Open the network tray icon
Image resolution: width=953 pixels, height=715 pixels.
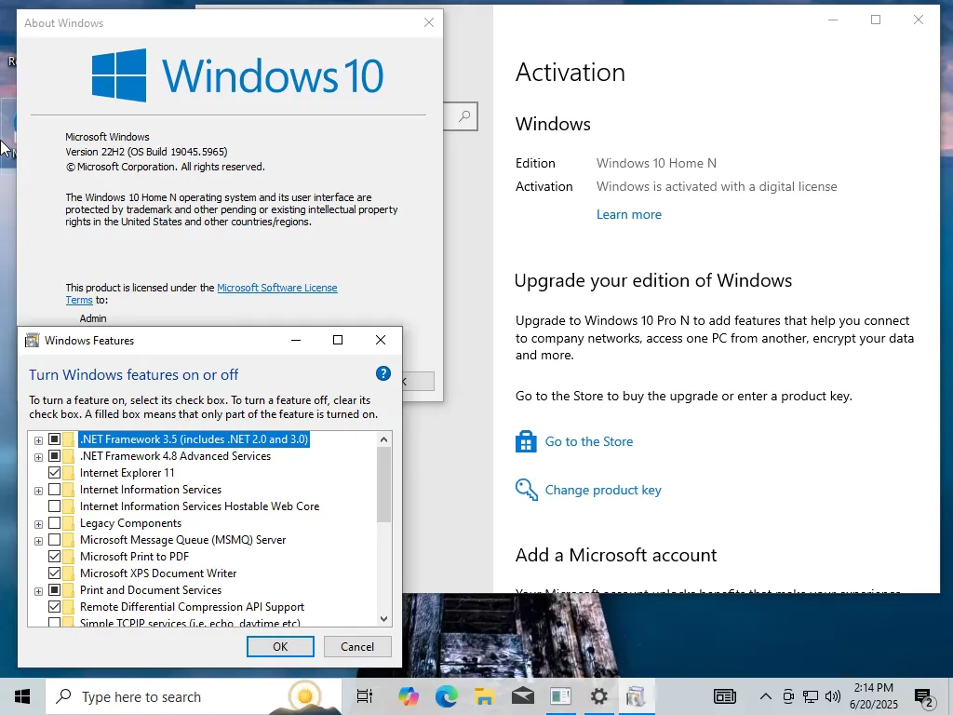coord(811,696)
